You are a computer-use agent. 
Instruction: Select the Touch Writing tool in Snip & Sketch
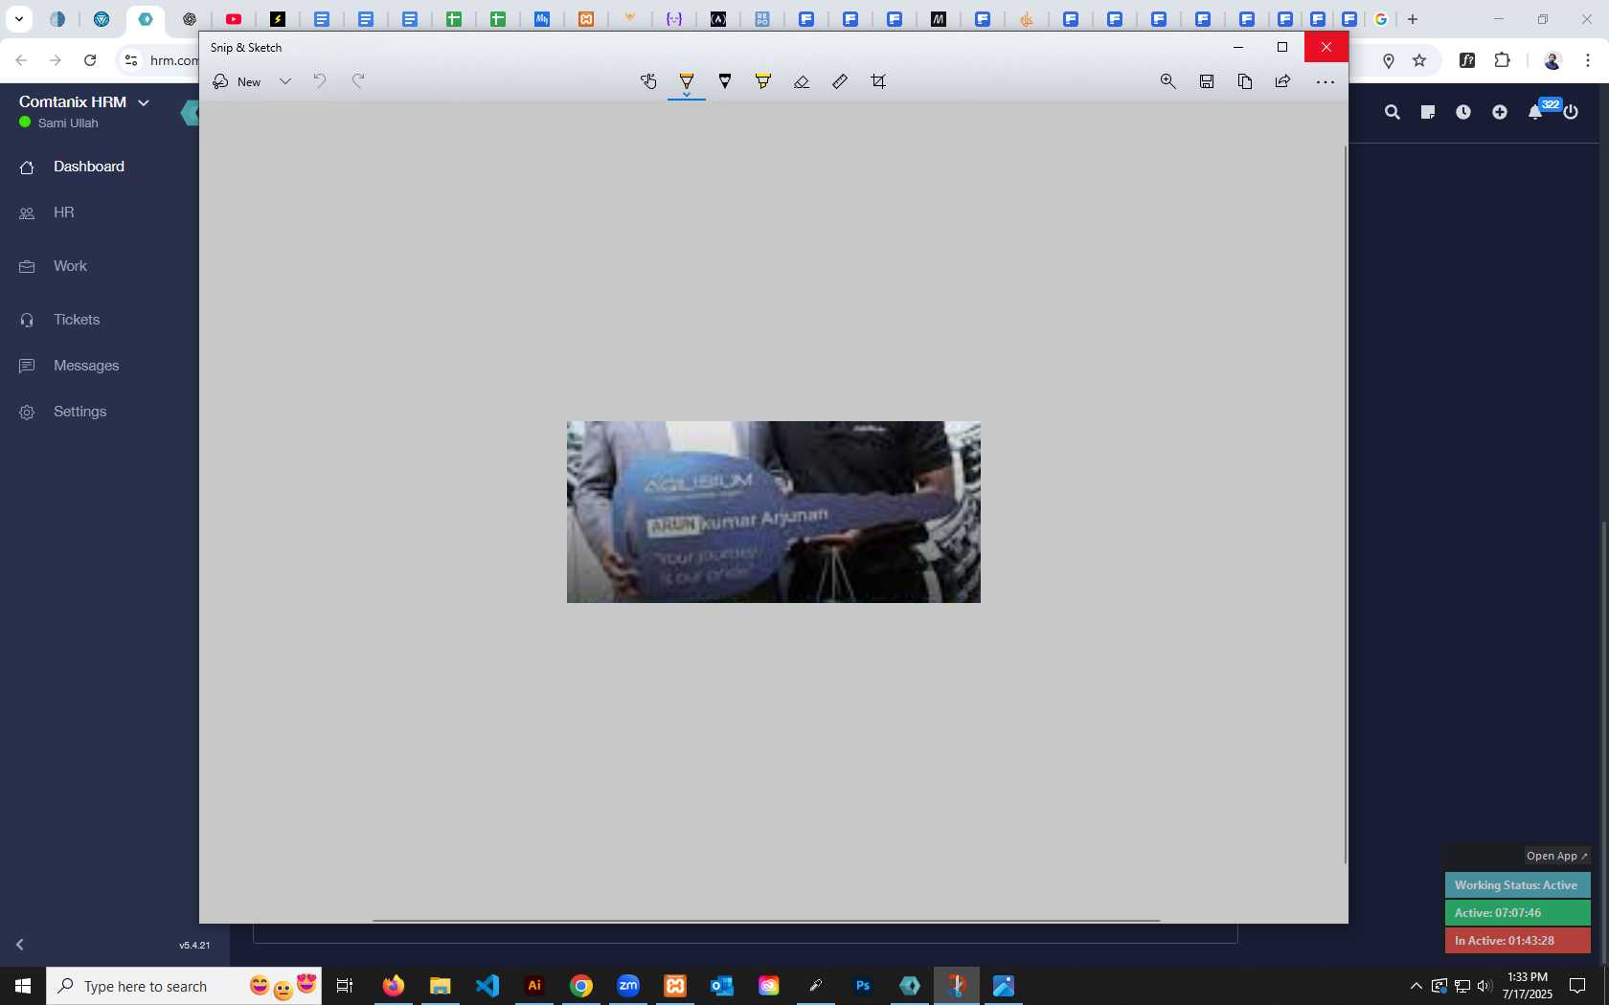tap(648, 81)
